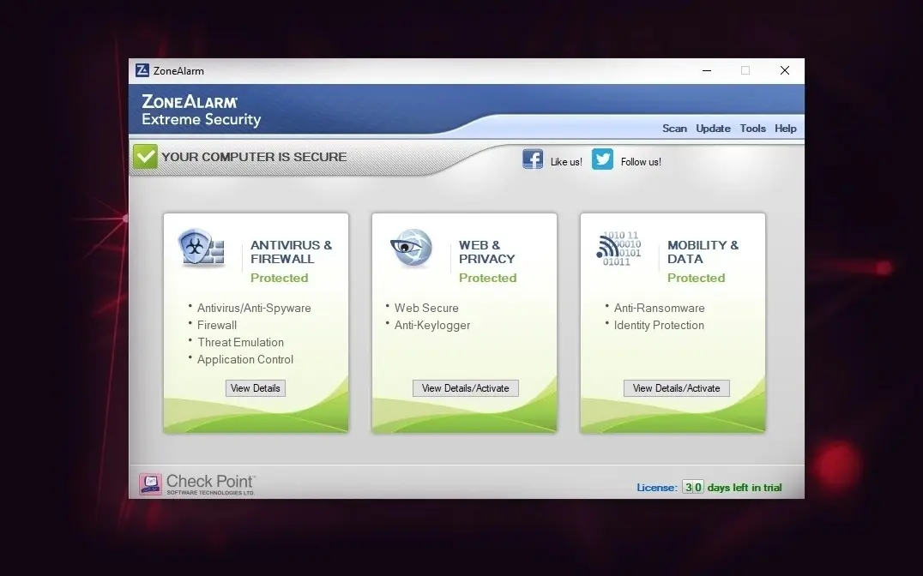Open the Tools menu
Image resolution: width=923 pixels, height=576 pixels.
753,129
